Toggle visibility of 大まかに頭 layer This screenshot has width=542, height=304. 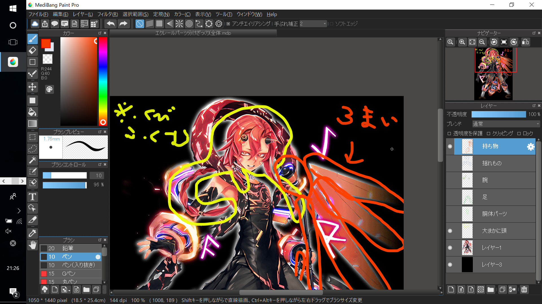(450, 231)
